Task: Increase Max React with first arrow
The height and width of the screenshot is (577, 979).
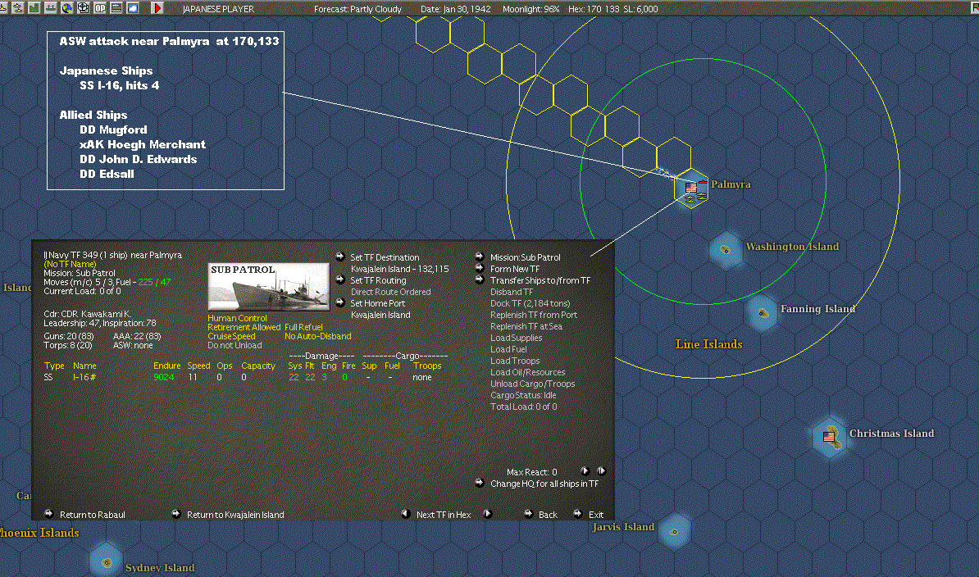Action: (x=585, y=471)
